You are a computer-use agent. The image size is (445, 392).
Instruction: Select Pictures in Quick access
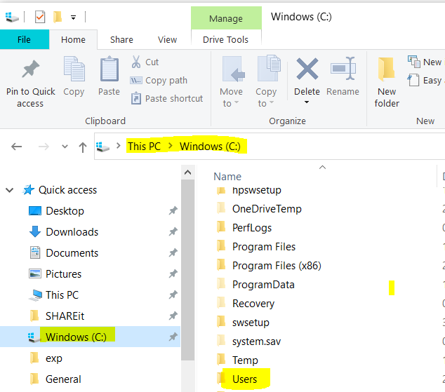63,273
